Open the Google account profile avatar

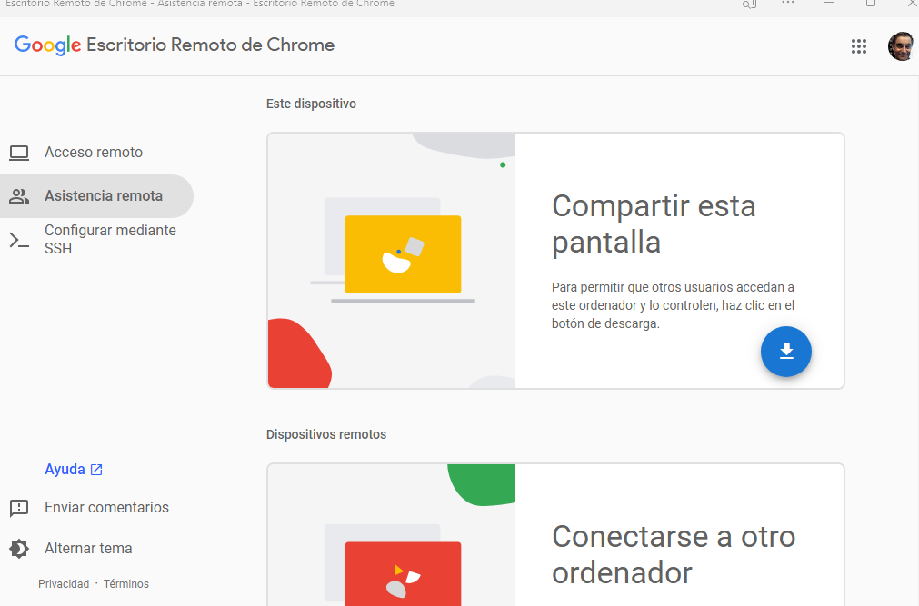pos(901,46)
